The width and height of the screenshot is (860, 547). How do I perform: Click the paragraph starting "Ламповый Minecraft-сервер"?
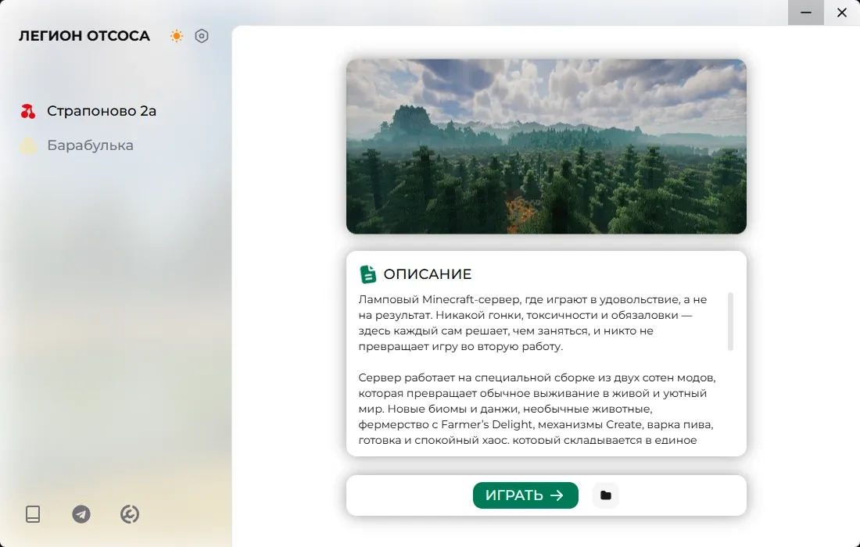pos(532,323)
